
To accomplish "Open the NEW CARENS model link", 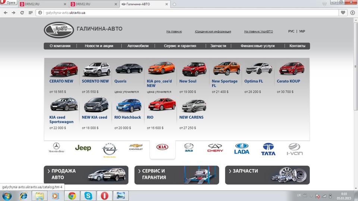I will [191, 117].
